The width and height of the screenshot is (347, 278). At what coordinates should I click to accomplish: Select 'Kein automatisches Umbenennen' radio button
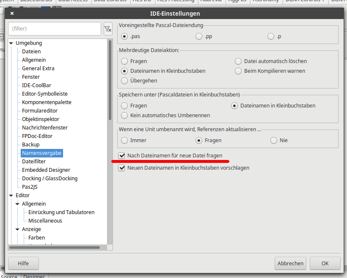click(x=124, y=115)
